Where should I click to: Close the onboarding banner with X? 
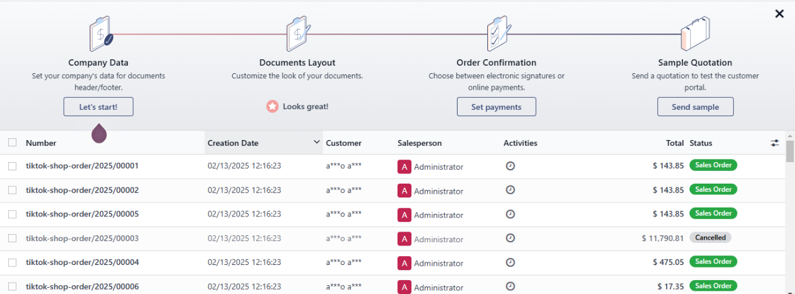(779, 14)
